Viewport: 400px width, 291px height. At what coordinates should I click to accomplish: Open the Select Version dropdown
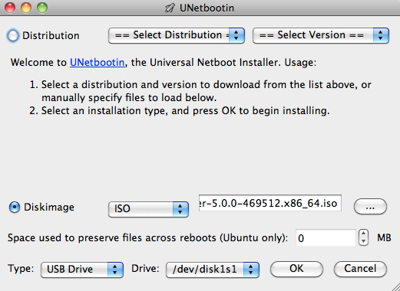point(321,35)
